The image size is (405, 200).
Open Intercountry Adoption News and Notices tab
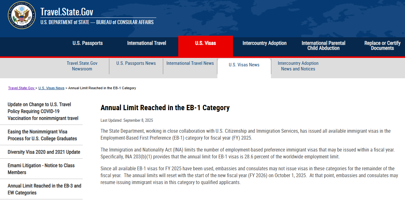tap(298, 66)
